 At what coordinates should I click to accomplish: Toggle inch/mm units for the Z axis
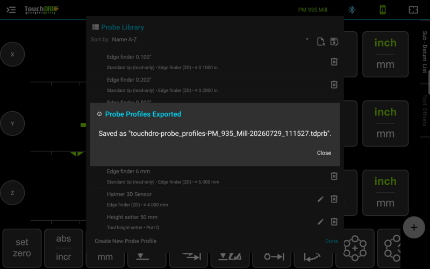coord(385,193)
